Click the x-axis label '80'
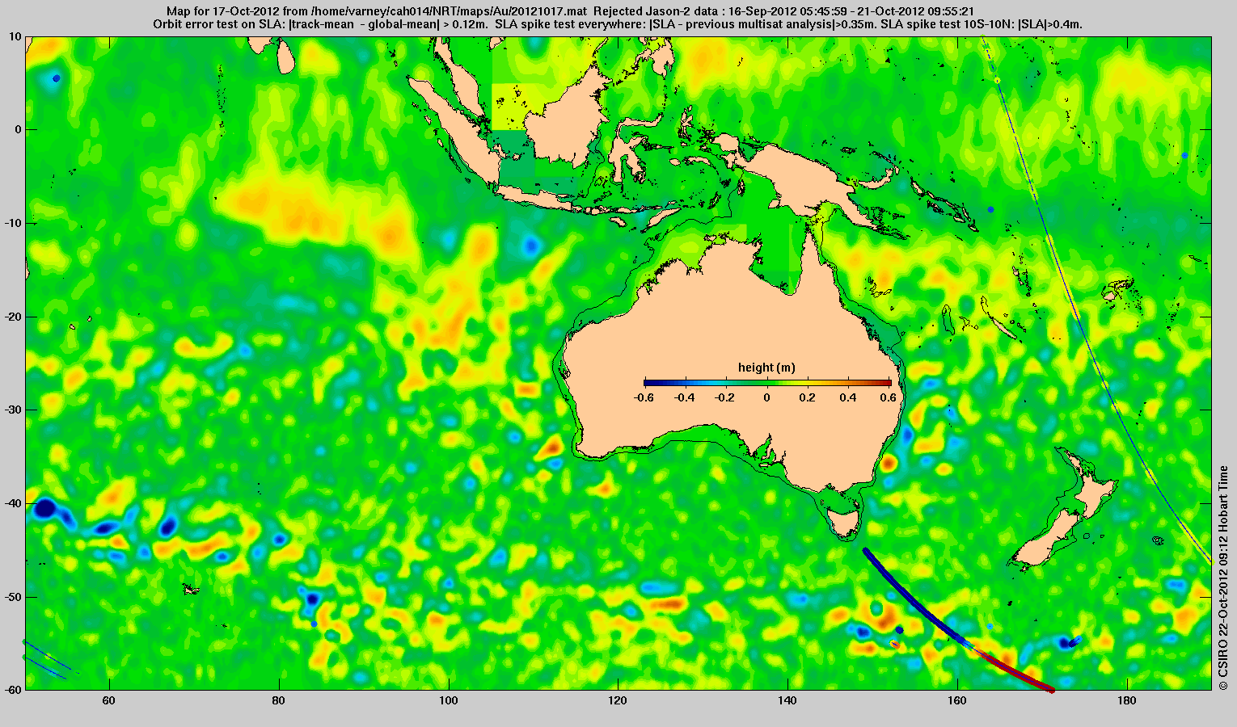Viewport: 1237px width, 727px height. click(279, 700)
